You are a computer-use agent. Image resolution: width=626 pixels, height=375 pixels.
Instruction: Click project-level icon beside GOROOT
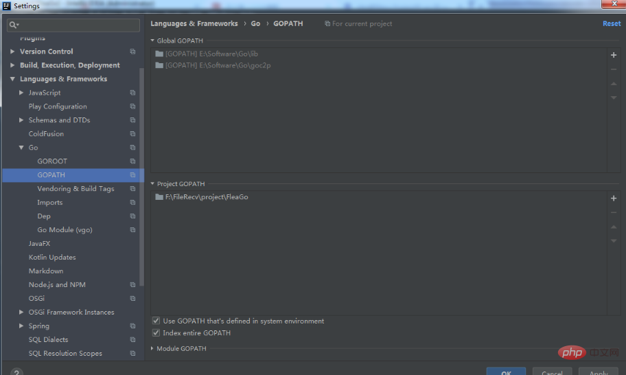(132, 161)
